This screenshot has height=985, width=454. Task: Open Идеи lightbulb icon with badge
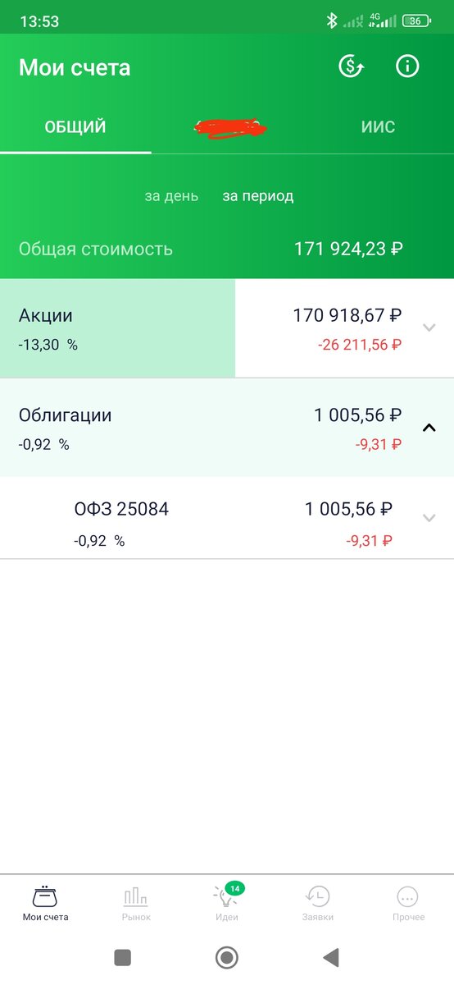coord(226,895)
